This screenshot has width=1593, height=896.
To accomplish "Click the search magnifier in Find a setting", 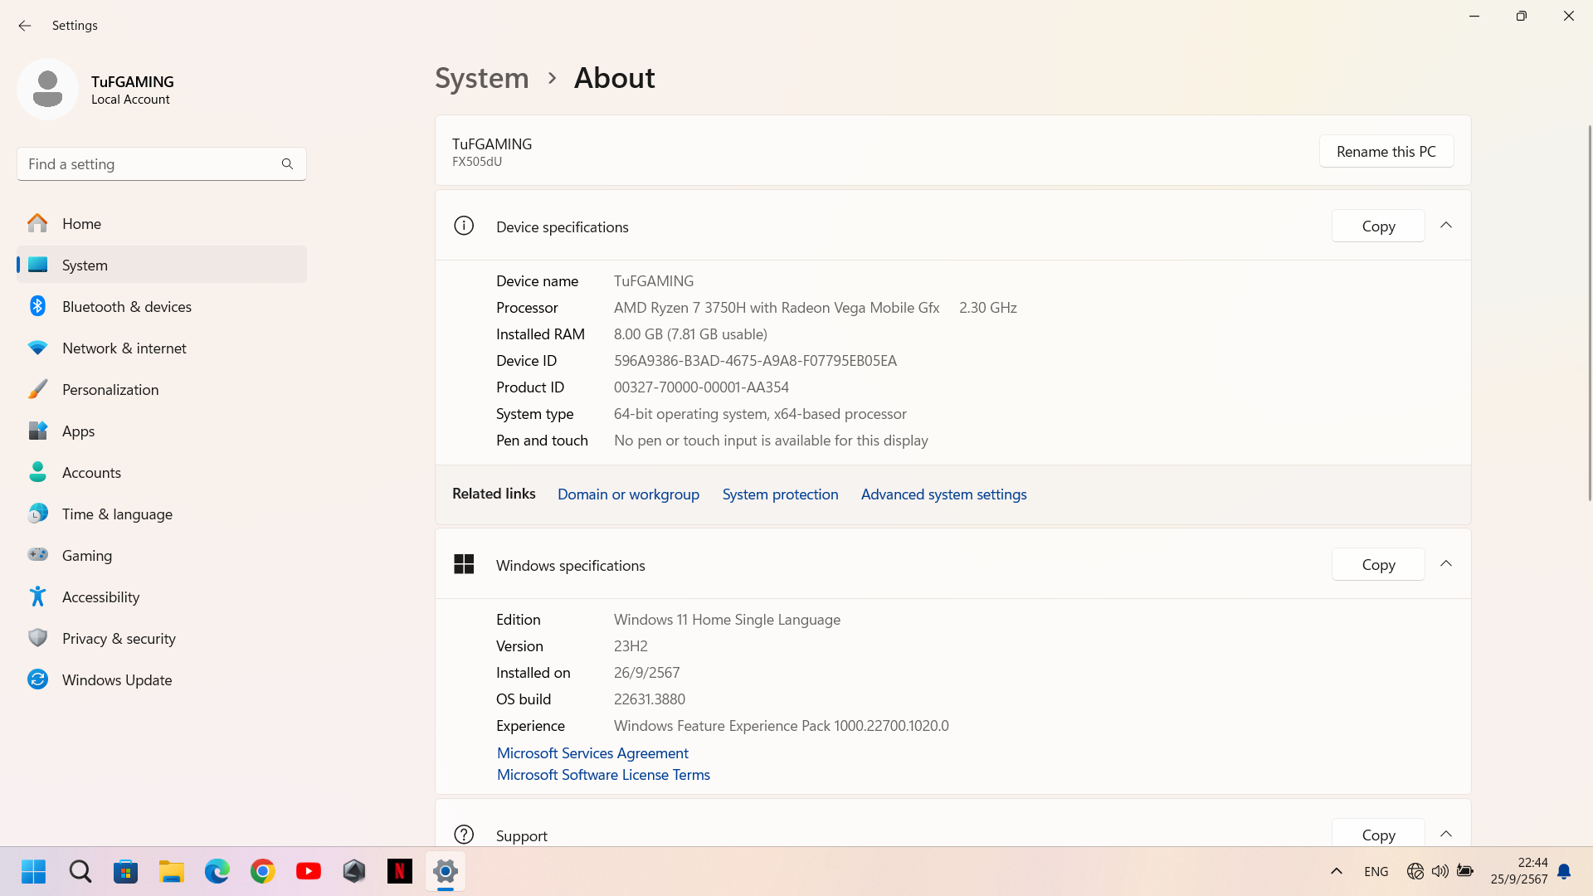I will pyautogui.click(x=287, y=164).
